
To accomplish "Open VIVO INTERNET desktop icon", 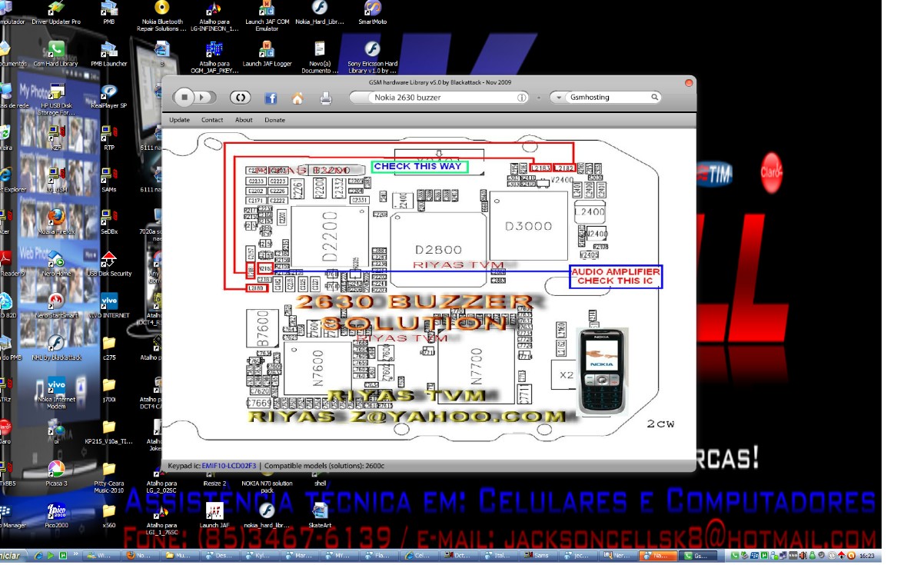I will tap(108, 307).
